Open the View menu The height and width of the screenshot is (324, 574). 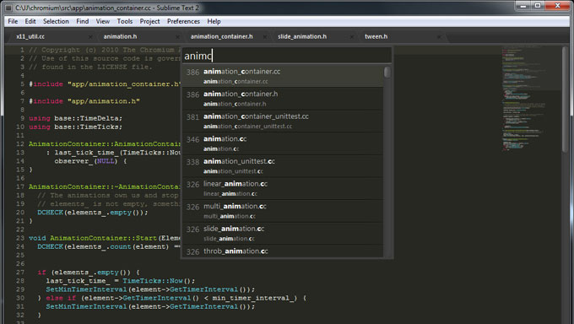(x=103, y=21)
